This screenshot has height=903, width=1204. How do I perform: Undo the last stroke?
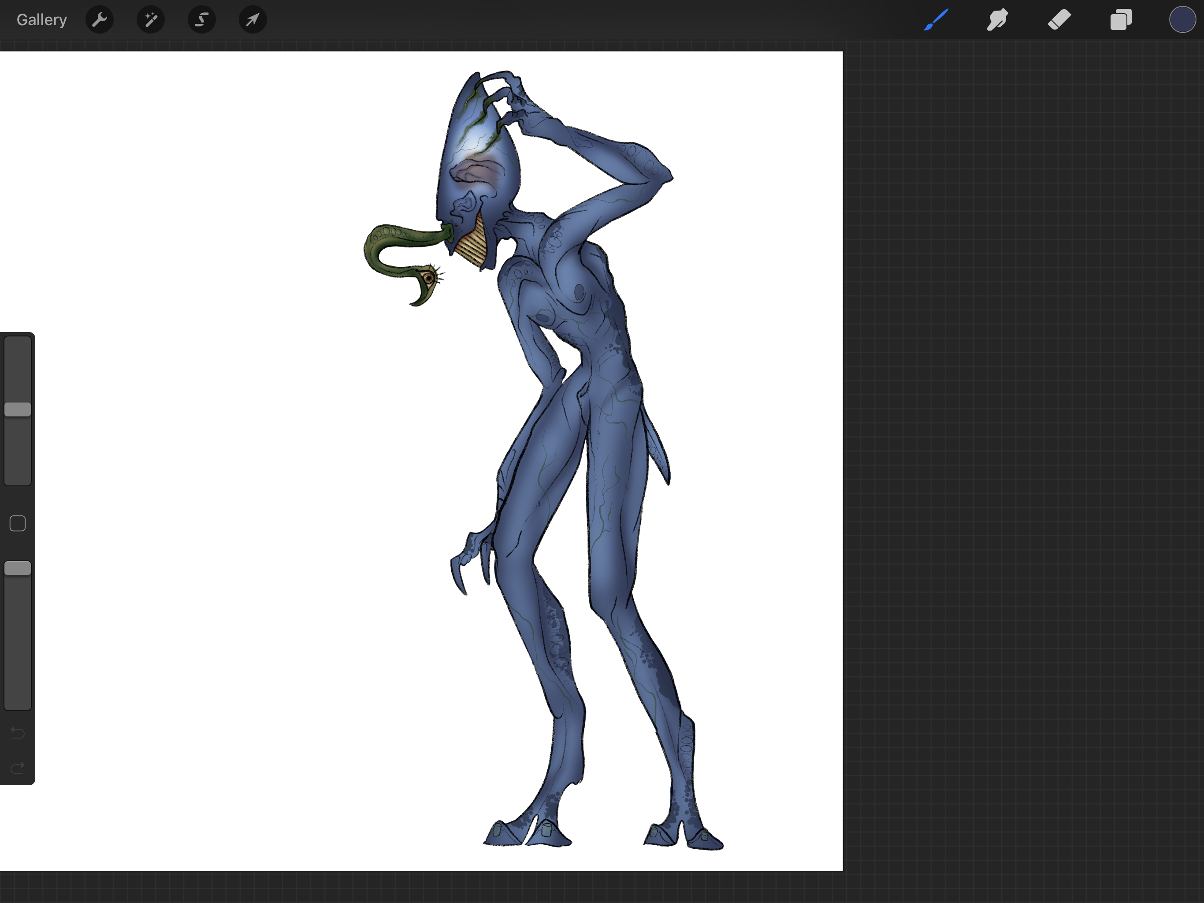(x=18, y=733)
